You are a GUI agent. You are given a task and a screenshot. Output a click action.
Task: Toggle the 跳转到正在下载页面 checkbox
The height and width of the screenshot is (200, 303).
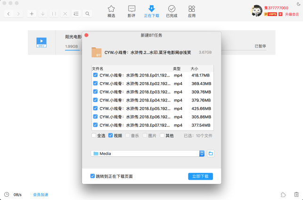[x=93, y=177]
